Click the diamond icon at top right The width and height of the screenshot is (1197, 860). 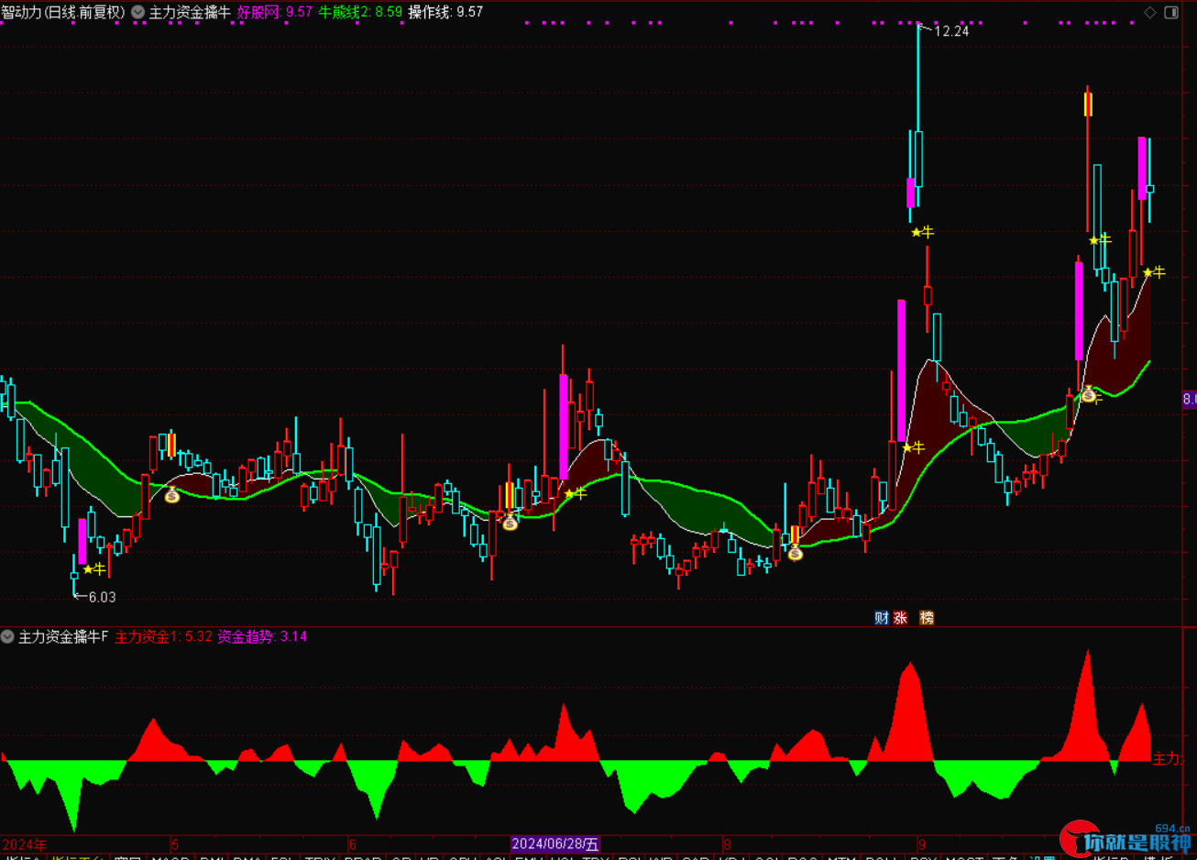tap(1150, 12)
